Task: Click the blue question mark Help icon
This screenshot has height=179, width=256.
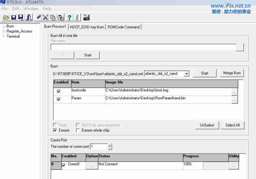Action: [70, 18]
